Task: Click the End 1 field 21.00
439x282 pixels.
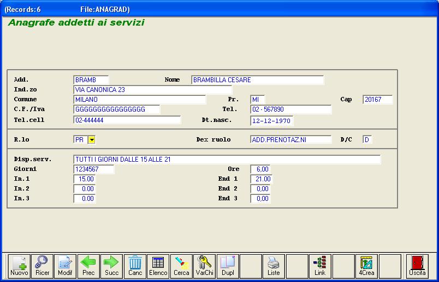Action: pyautogui.click(x=262, y=179)
